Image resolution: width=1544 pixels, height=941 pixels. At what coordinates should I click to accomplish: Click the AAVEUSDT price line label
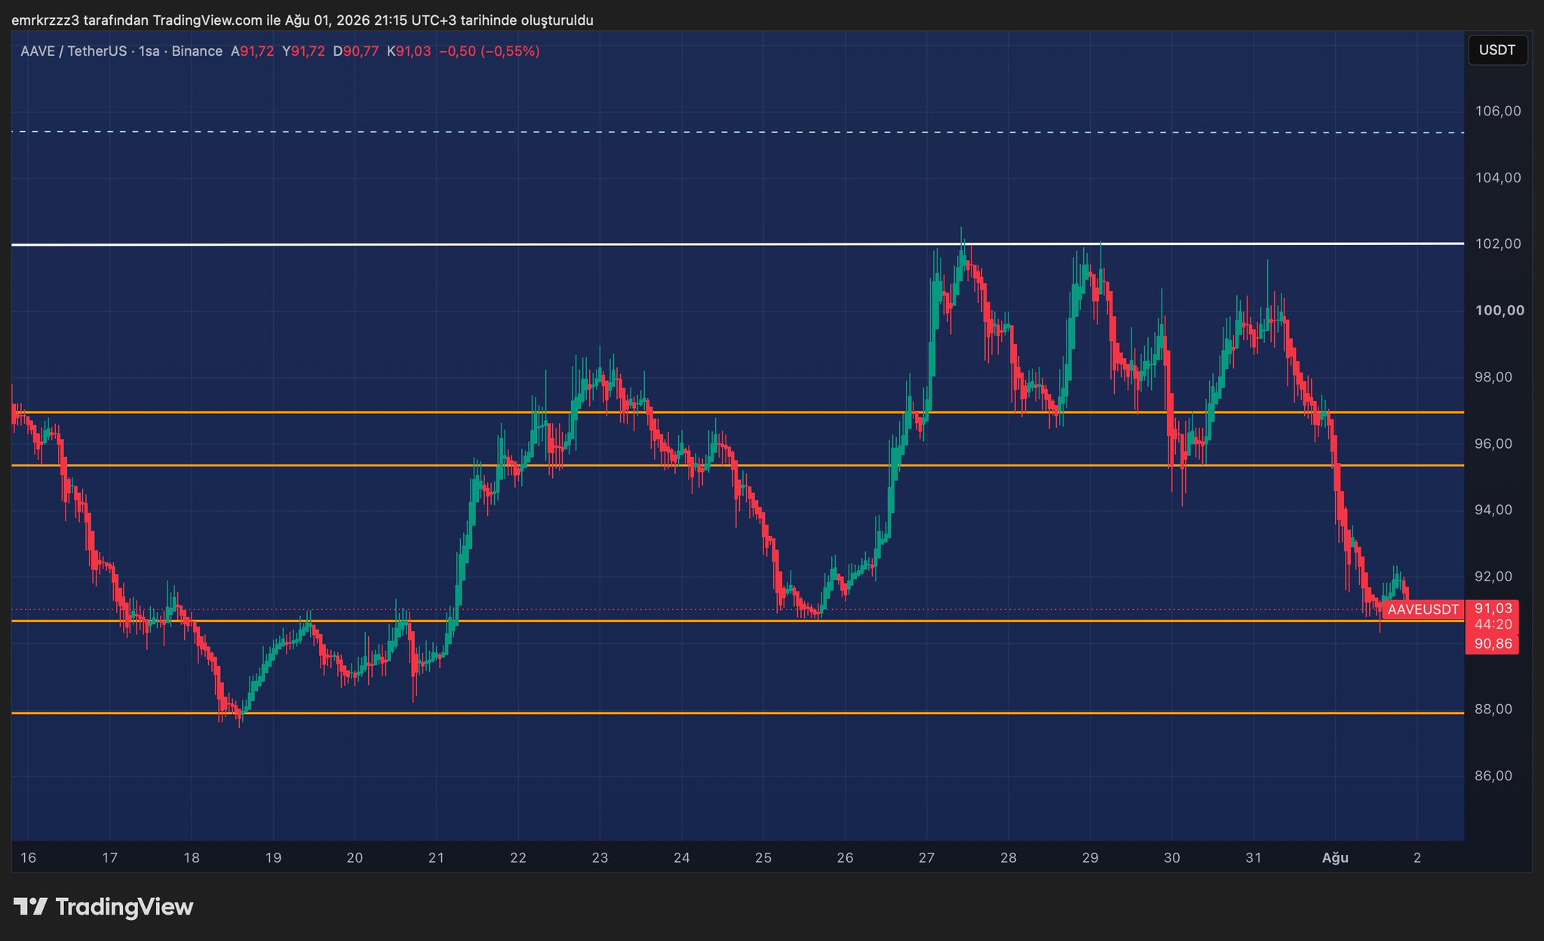1423,609
